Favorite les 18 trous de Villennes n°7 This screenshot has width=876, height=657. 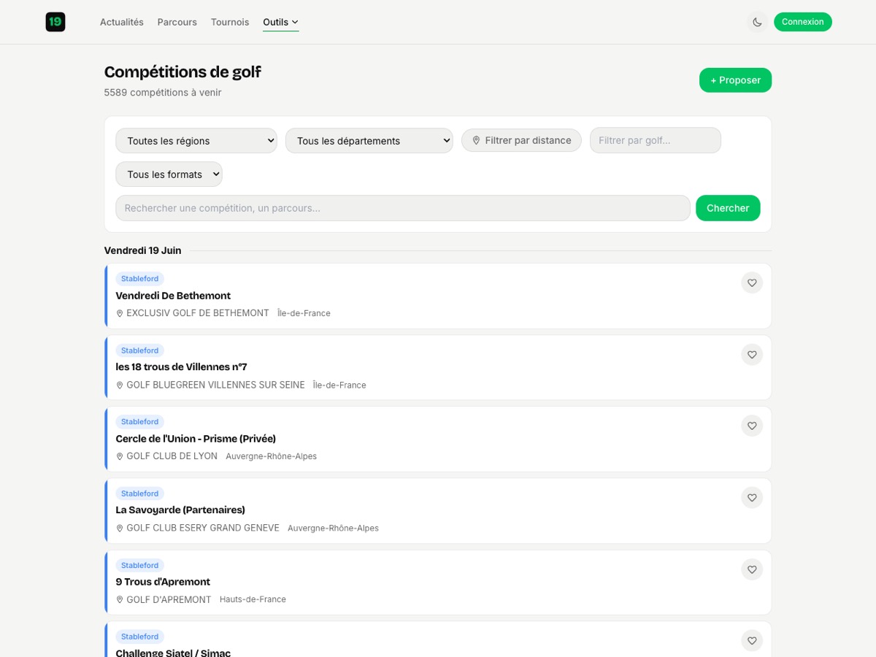pos(752,355)
